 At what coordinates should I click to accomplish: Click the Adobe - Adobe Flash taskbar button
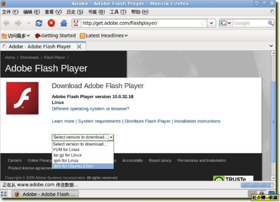click(45, 194)
